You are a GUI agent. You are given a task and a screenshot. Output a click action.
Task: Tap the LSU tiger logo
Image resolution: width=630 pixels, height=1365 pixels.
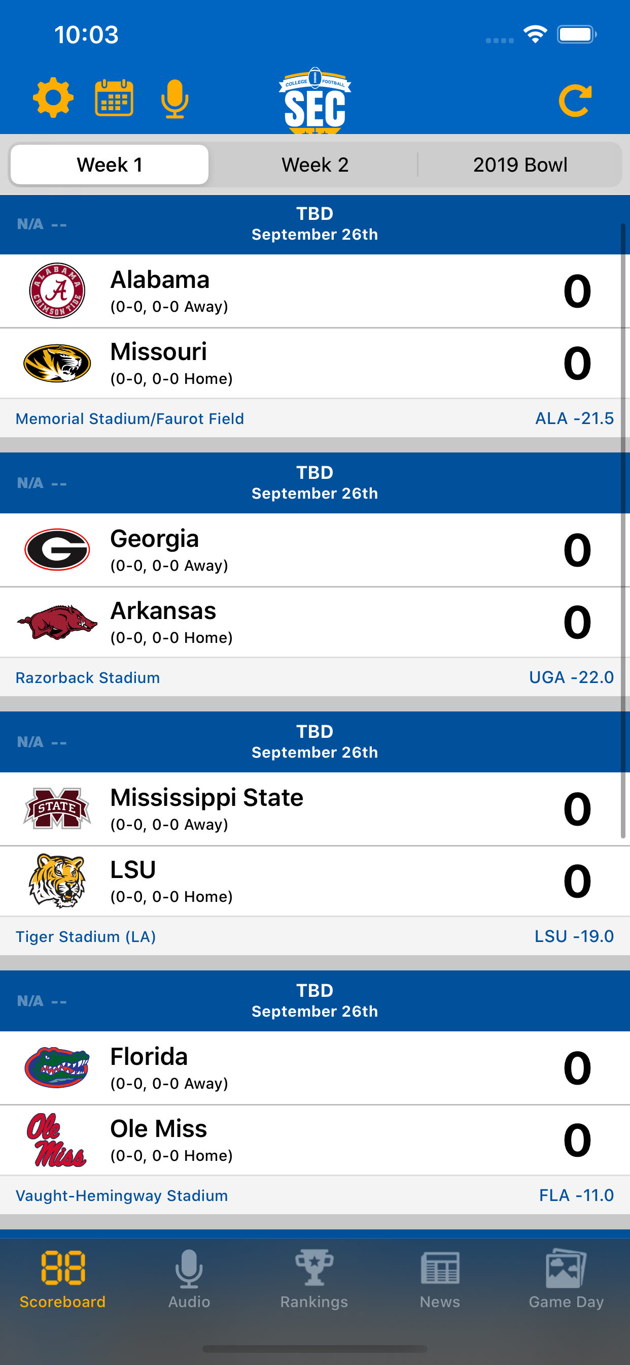tap(57, 881)
